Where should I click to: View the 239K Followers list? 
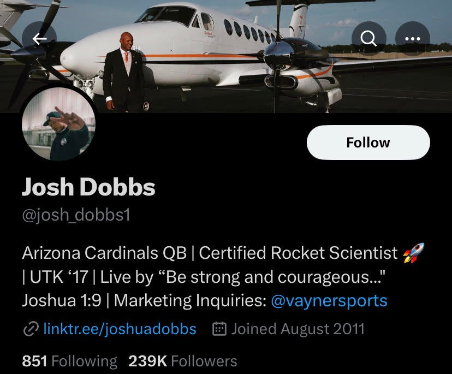click(183, 361)
